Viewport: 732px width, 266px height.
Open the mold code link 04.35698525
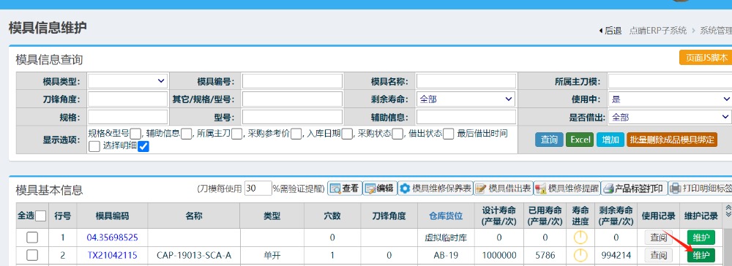(x=112, y=237)
